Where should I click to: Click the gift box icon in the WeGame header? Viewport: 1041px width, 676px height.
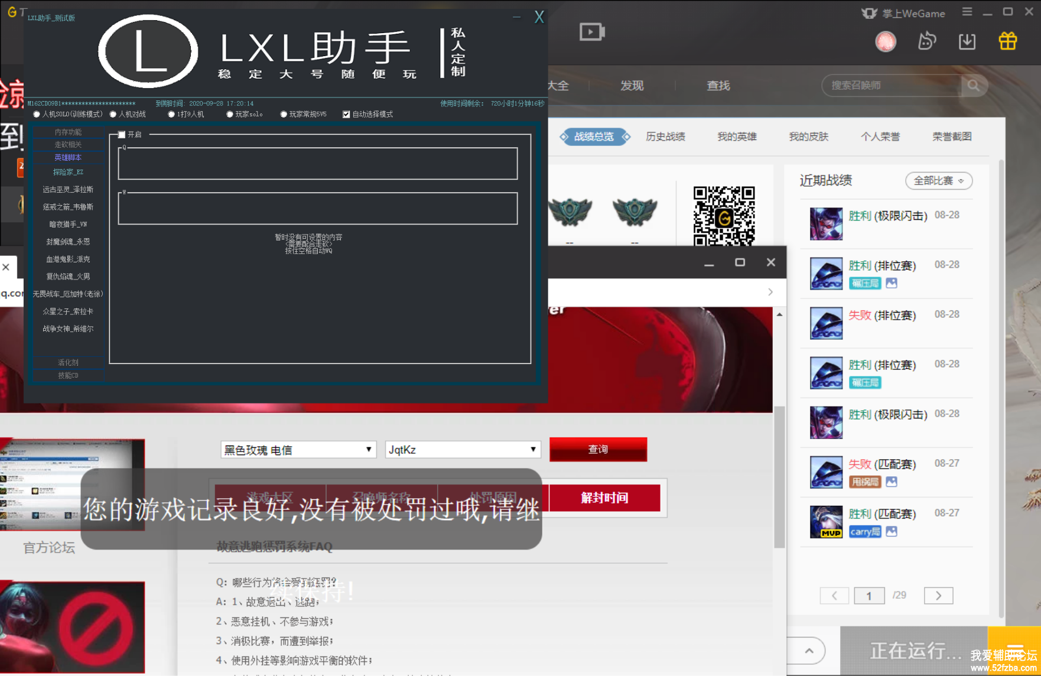pyautogui.click(x=1007, y=41)
